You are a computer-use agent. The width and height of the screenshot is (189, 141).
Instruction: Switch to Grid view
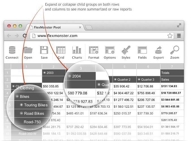point(61,50)
